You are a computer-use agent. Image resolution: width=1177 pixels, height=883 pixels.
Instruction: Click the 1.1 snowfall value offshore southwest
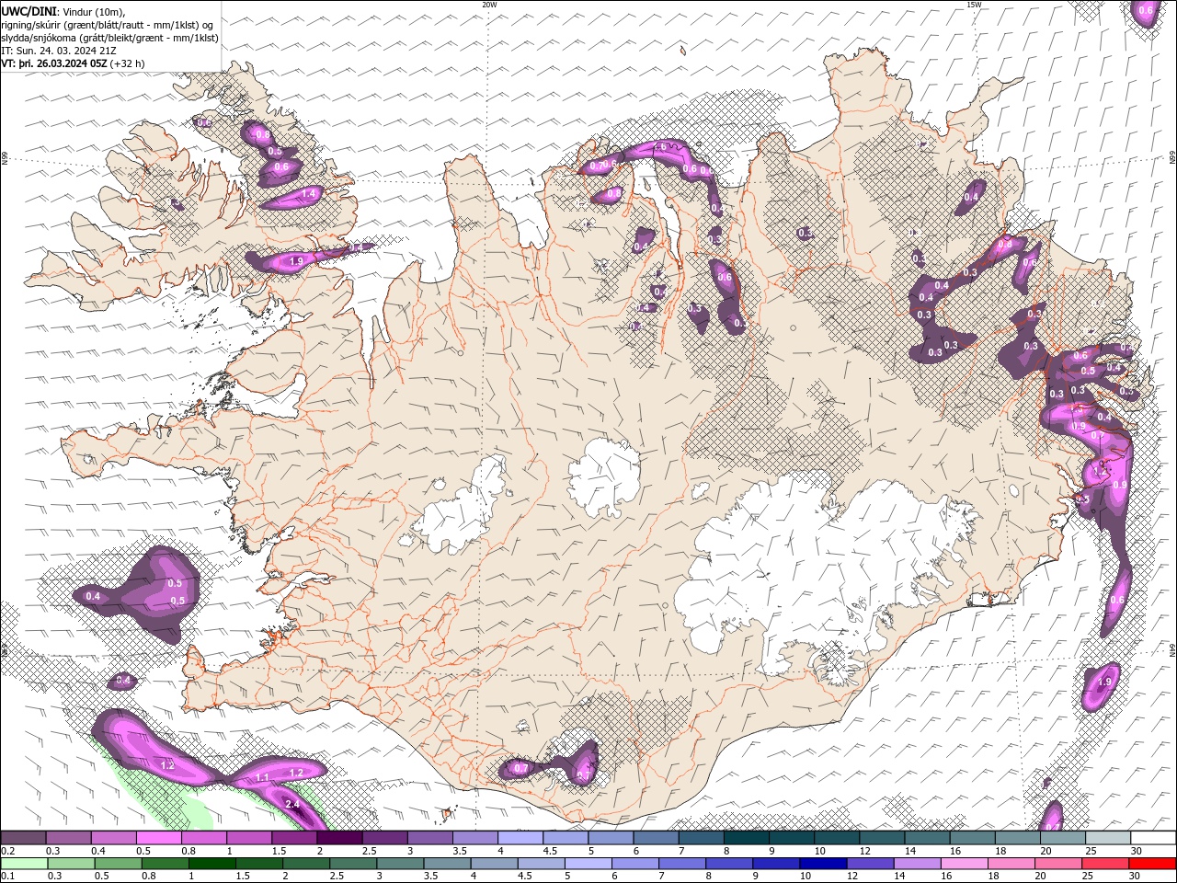click(263, 778)
